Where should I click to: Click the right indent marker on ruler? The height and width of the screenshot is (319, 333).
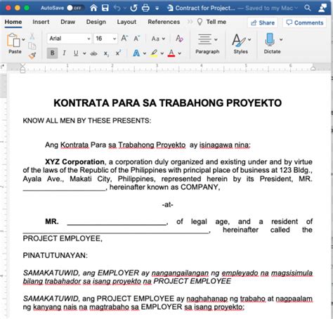point(313,69)
